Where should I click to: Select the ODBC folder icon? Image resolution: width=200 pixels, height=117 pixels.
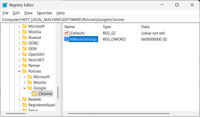(x=25, y=43)
